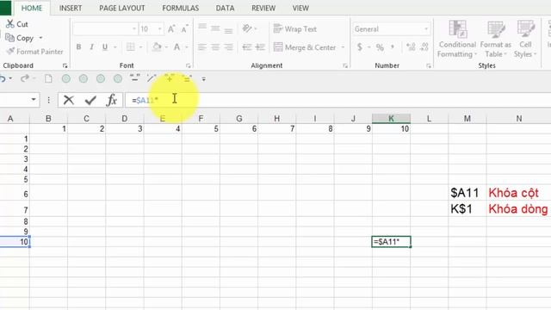Switch to the HOME tab
Image resolution: width=551 pixels, height=310 pixels.
click(x=32, y=8)
